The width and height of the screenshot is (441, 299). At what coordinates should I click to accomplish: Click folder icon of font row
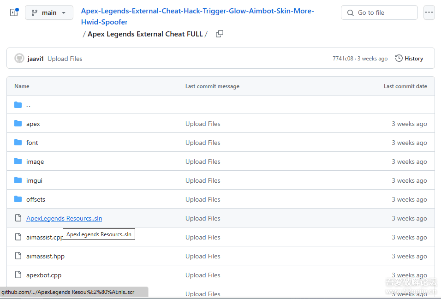point(18,142)
